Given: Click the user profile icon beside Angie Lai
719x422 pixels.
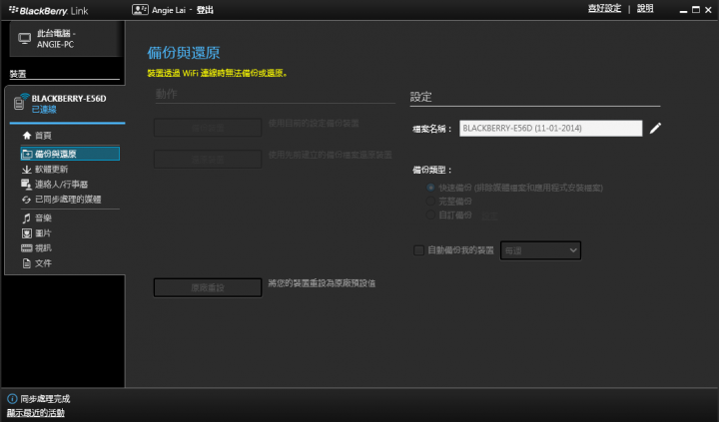Looking at the screenshot, I should pos(140,10).
